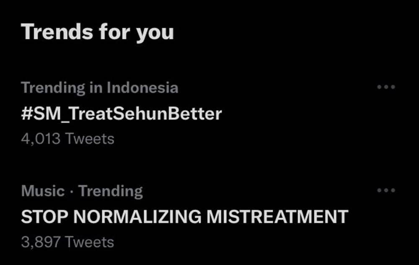Open the more options menu for #SM_TreatSehunBetter
The height and width of the screenshot is (265, 419).
[386, 87]
